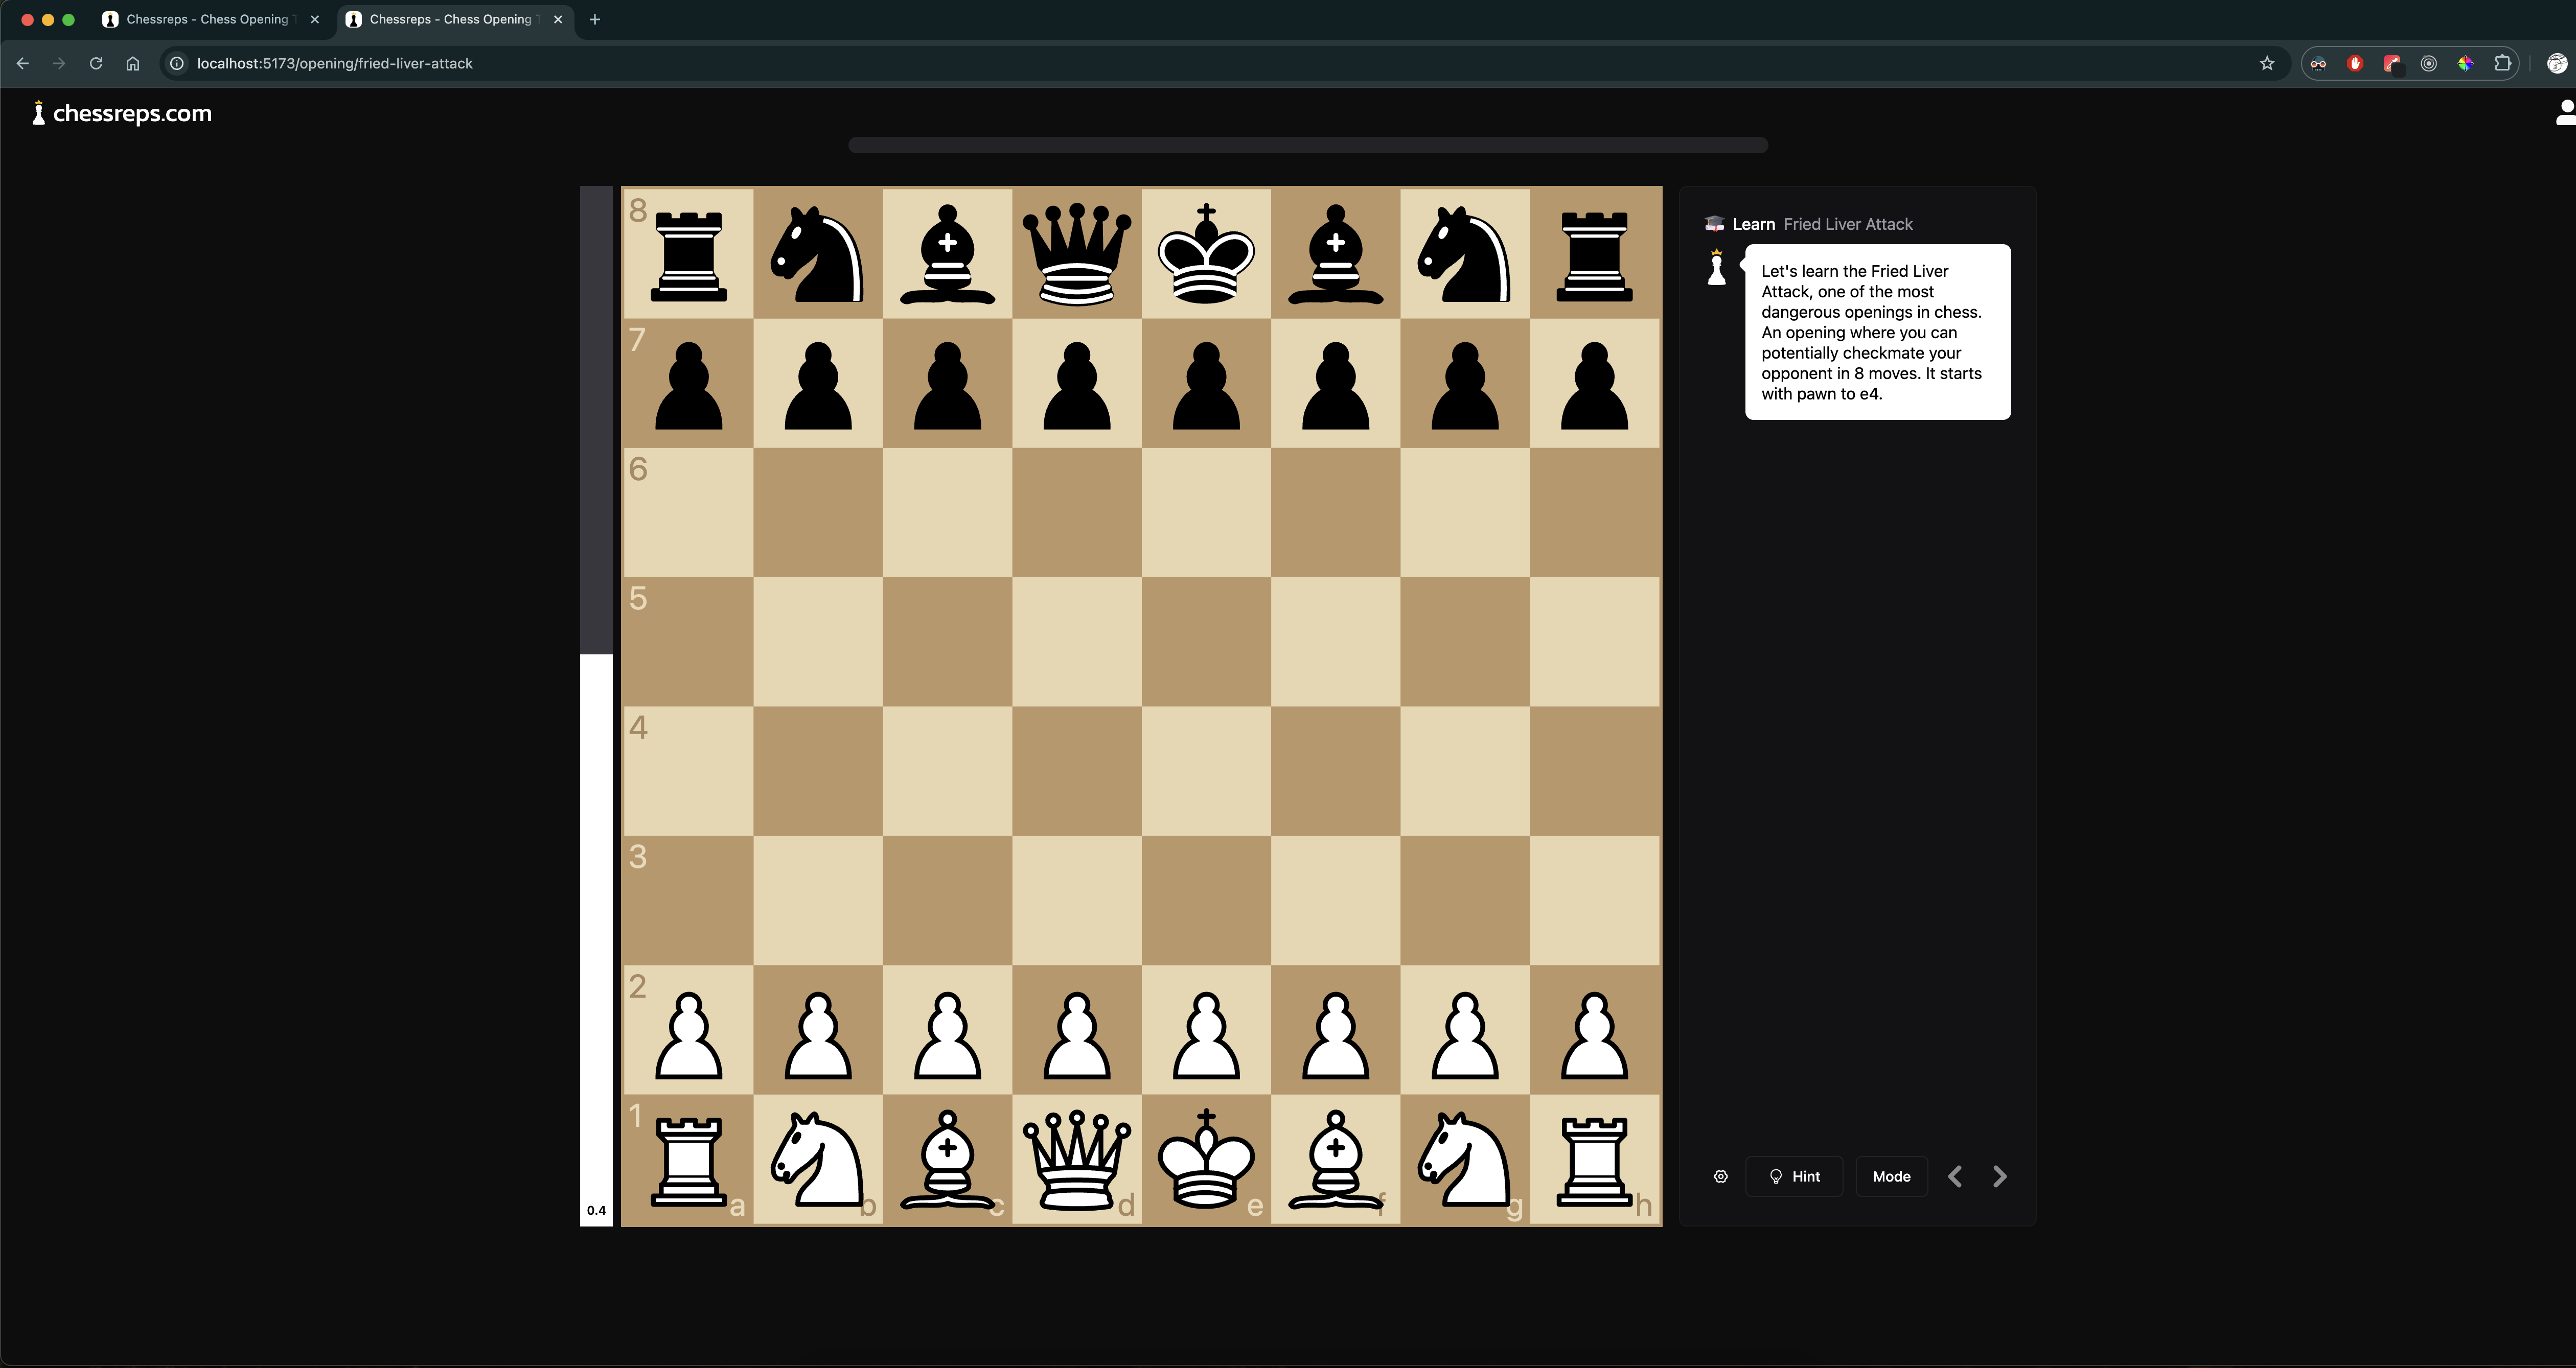Open the settings gear in the learn panel
Screen dimensions: 2576x1368
coord(1720,1176)
